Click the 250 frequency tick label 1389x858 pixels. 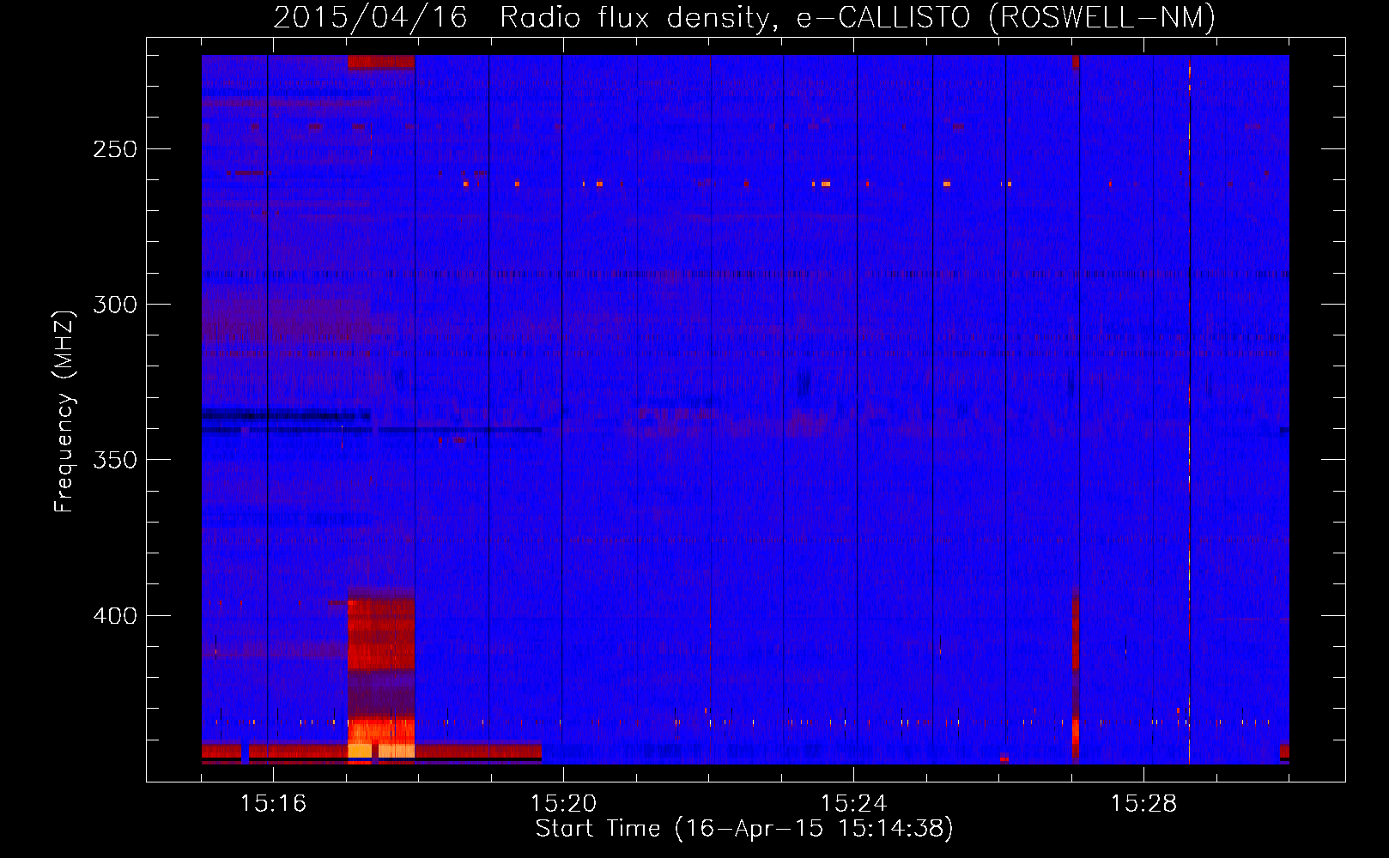click(x=115, y=149)
